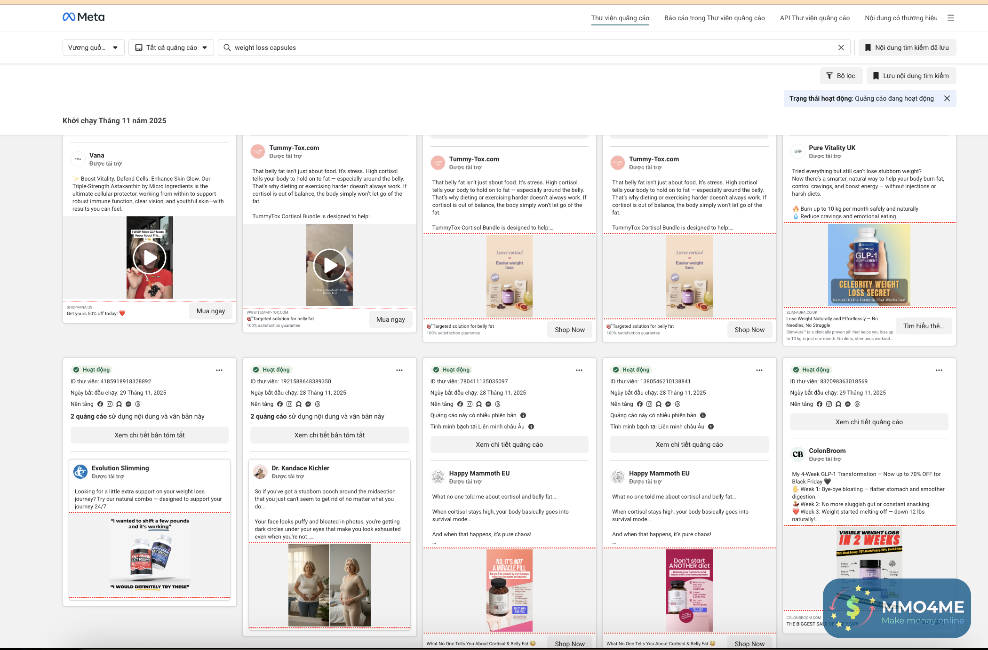The image size is (988, 650).
Task: Open API Thư viện quảng cáo tab
Action: (814, 18)
